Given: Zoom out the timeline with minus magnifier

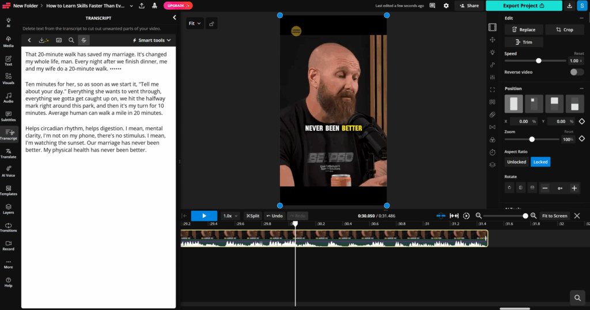Looking at the screenshot, I should [x=478, y=216].
